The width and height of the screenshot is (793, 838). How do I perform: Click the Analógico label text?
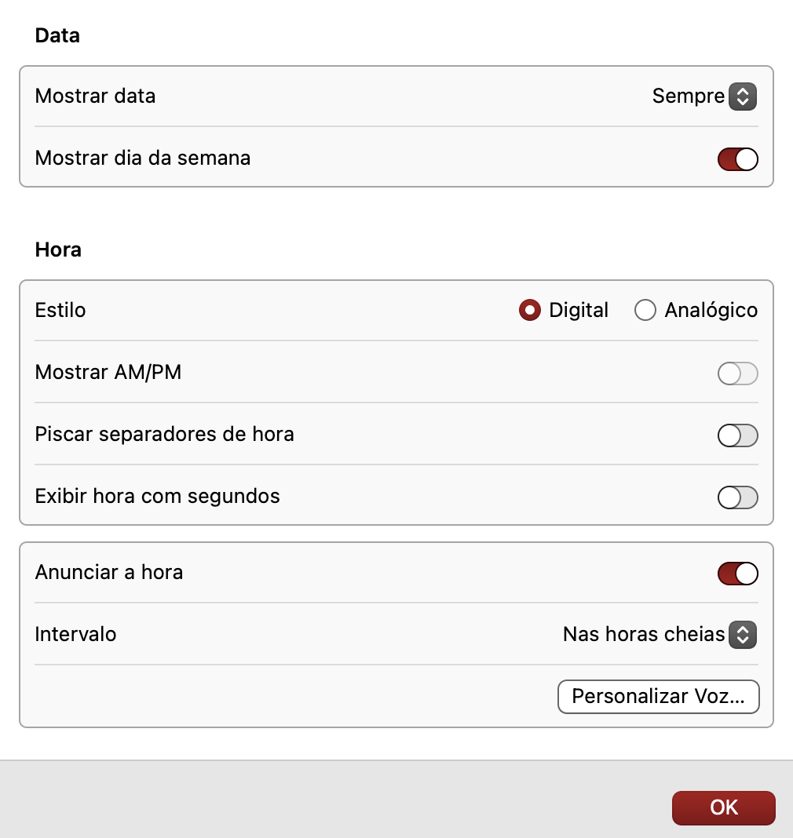711,311
